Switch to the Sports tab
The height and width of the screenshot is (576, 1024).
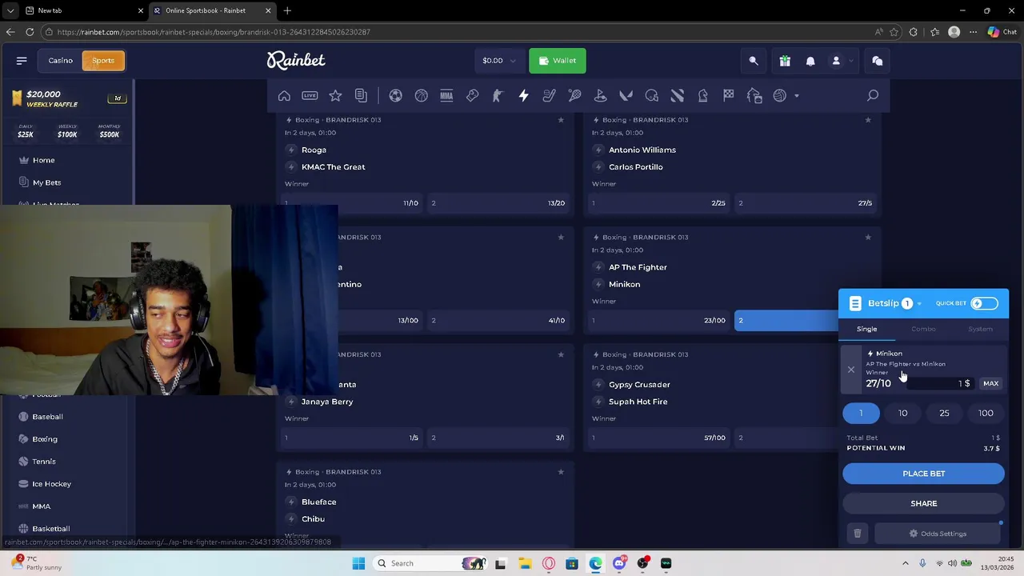[103, 61]
